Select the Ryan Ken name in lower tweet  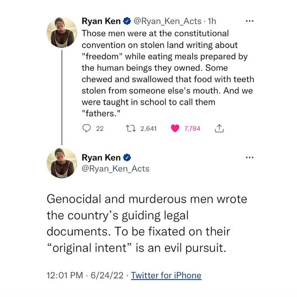coord(100,158)
